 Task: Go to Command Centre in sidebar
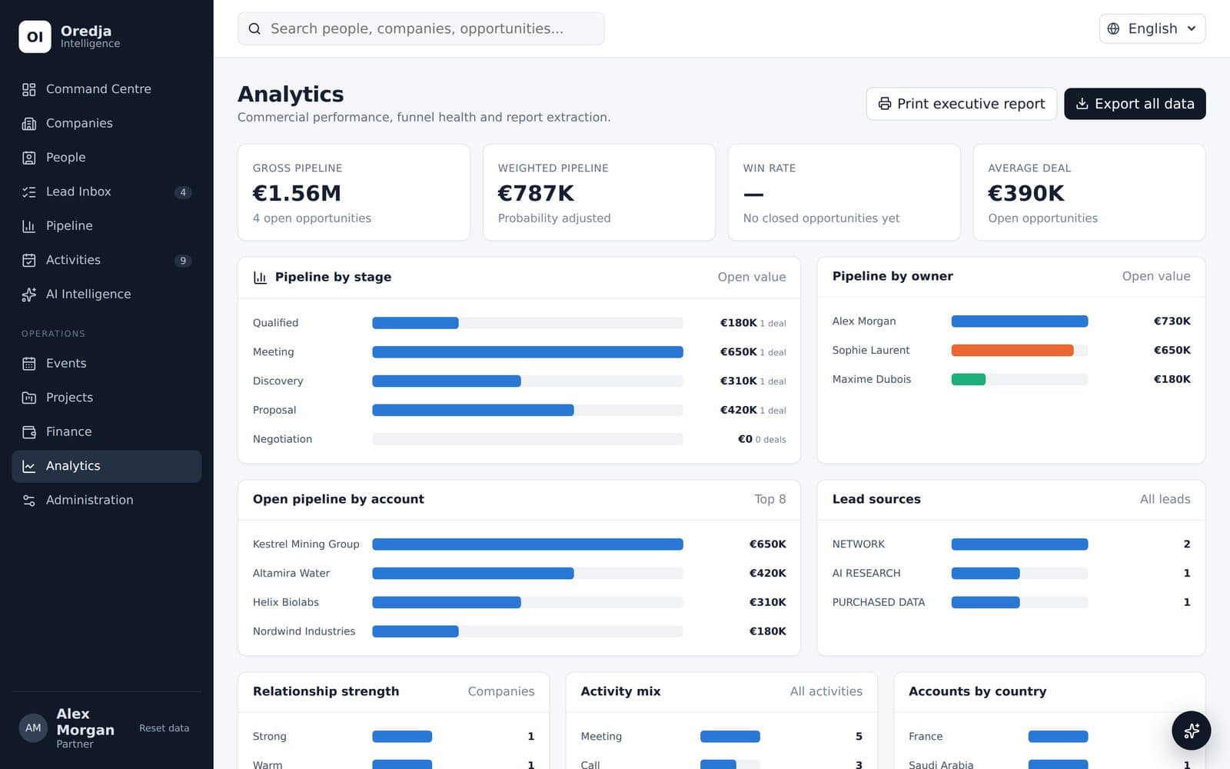pos(107,89)
